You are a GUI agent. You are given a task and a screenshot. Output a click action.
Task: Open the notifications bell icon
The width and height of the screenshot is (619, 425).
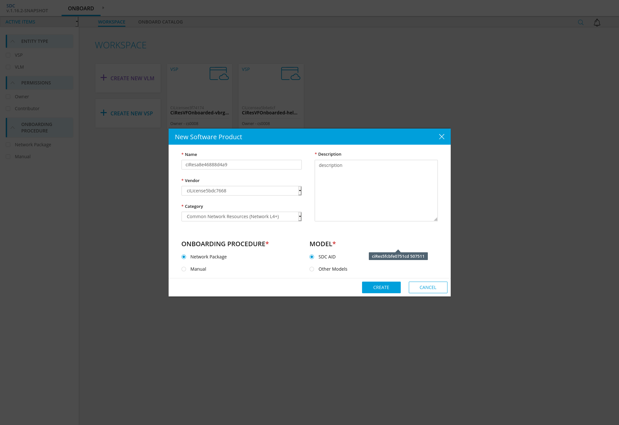[x=597, y=23]
